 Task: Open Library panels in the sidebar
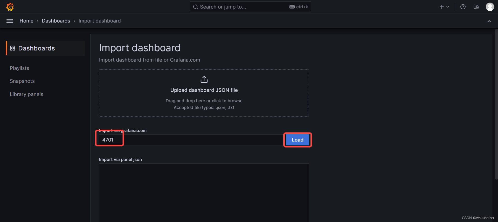click(26, 94)
